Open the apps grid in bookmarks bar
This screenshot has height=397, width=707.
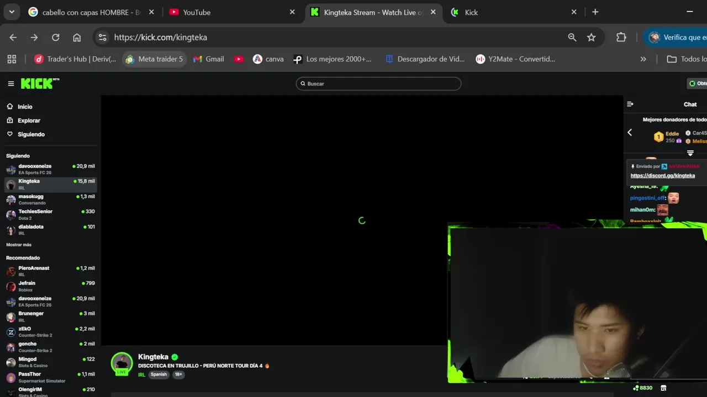(12, 59)
